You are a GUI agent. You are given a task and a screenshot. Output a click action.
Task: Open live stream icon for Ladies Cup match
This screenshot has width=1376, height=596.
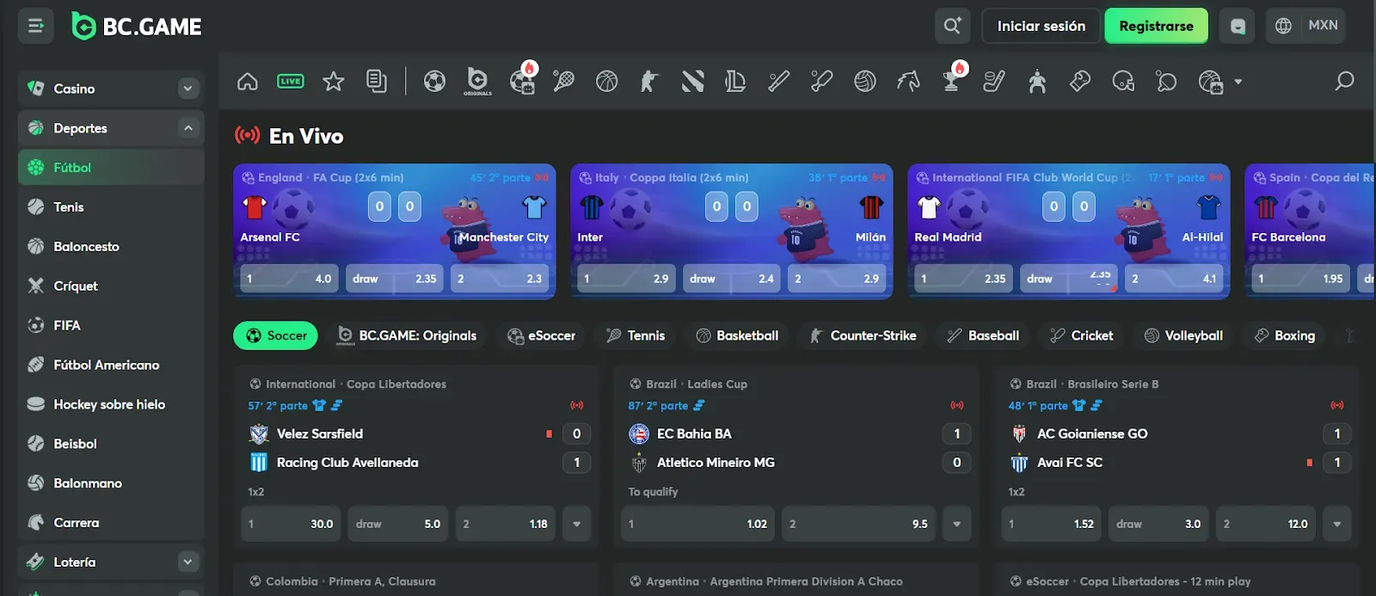click(x=956, y=405)
